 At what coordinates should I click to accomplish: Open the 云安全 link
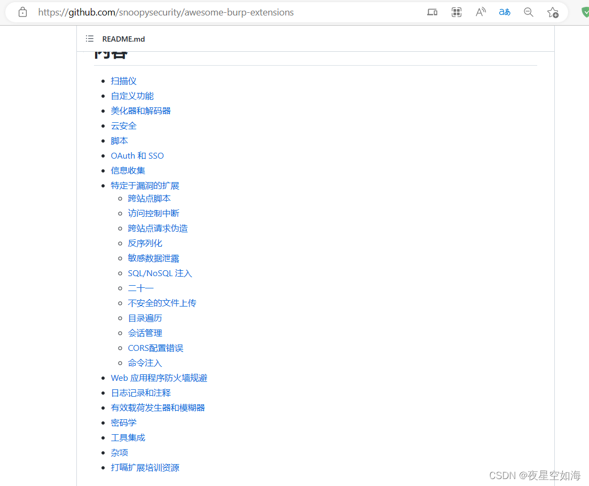click(x=123, y=126)
